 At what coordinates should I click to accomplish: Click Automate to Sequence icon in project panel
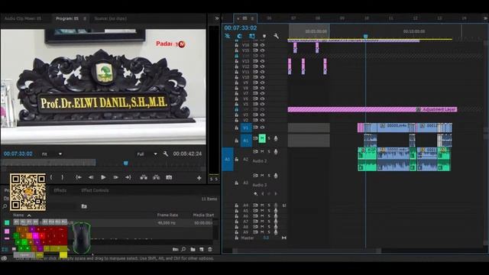click(176, 249)
